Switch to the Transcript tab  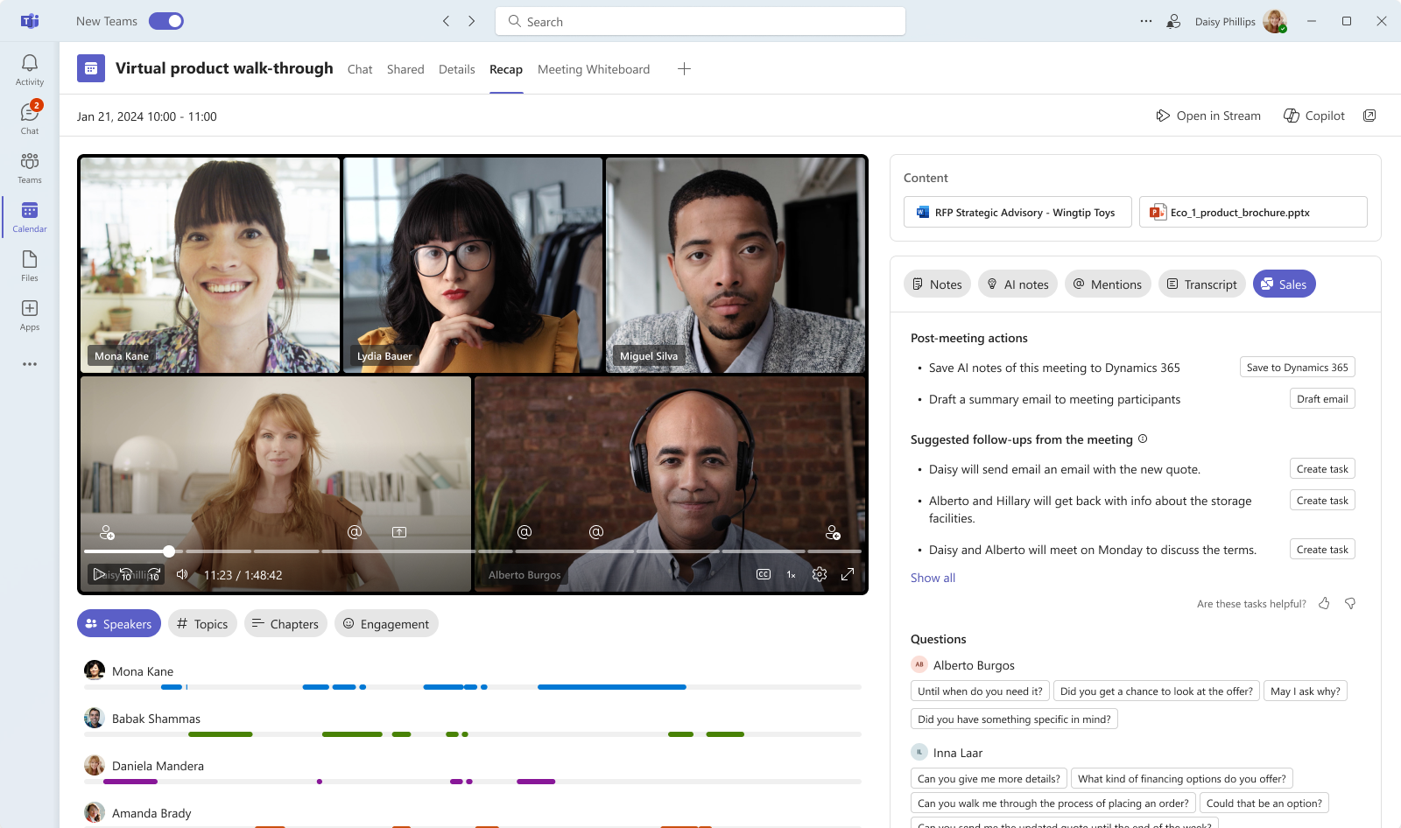point(1201,284)
